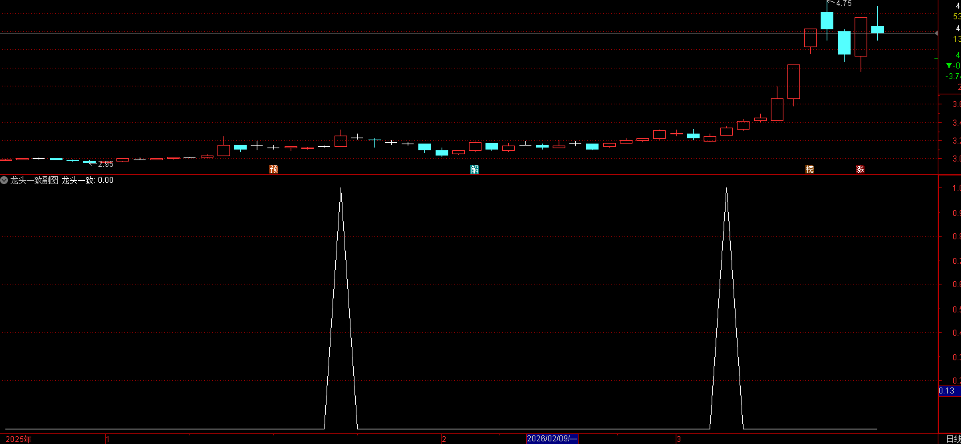961x444 pixels.
Task: Collapse the 龙头一致副图 indicator panel arrow
Action: point(4,180)
